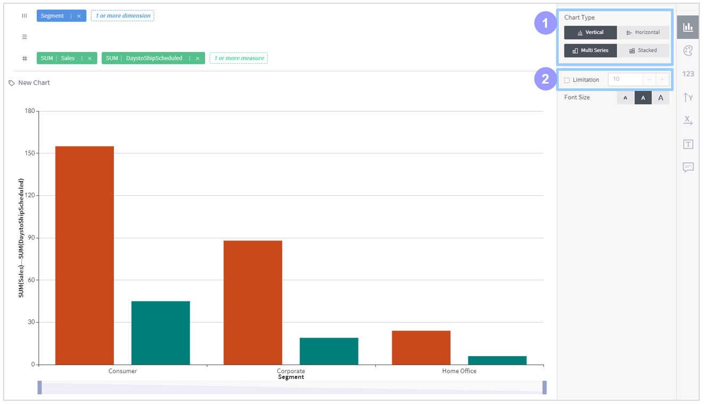704x404 pixels.
Task: Decrease the Limitation value with minus
Action: pyautogui.click(x=649, y=79)
